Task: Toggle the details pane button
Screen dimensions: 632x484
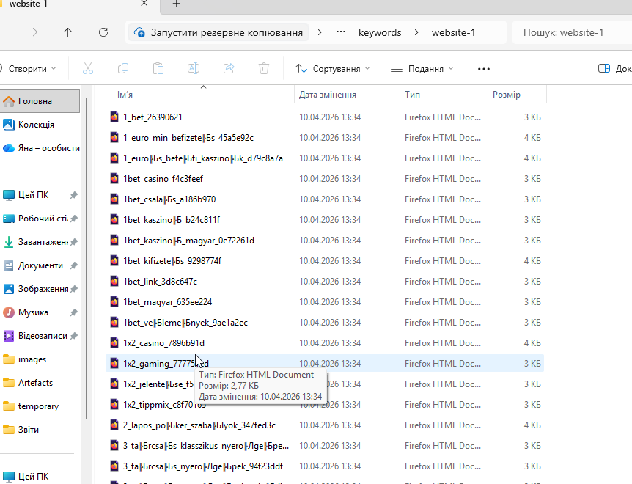Action: 614,69
